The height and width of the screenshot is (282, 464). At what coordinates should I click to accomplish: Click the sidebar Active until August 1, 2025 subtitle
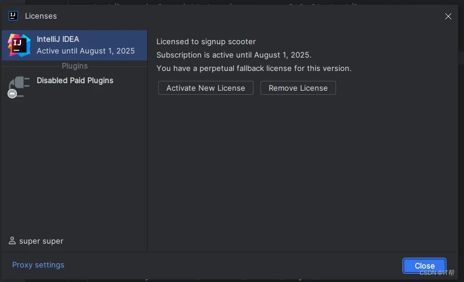(x=85, y=51)
